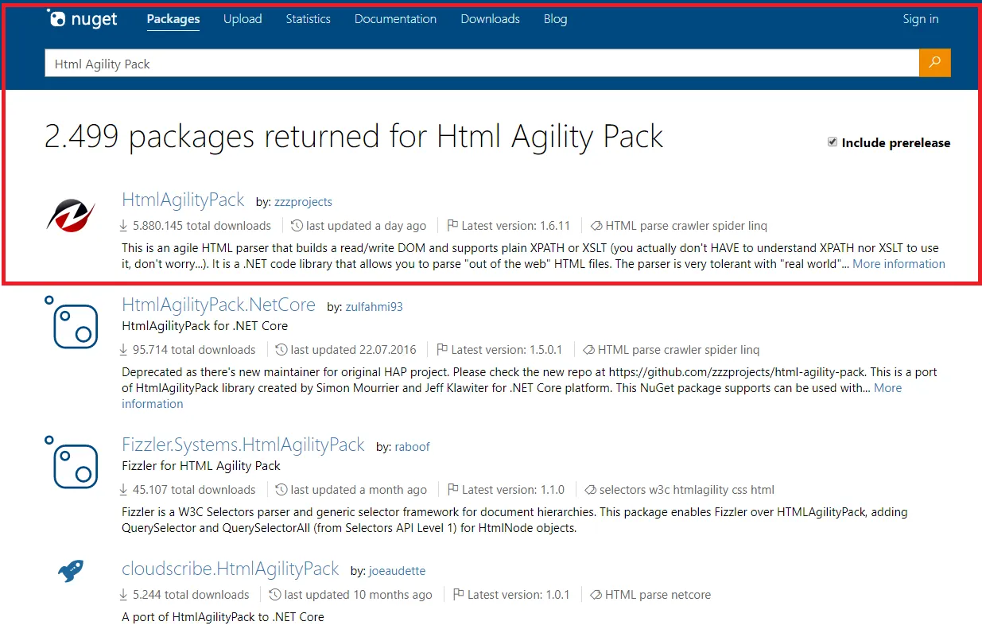Go to Downloads in the navigation bar
Screen dimensions: 982x637
[x=490, y=19]
